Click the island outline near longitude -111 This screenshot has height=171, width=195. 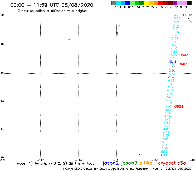[117, 33]
